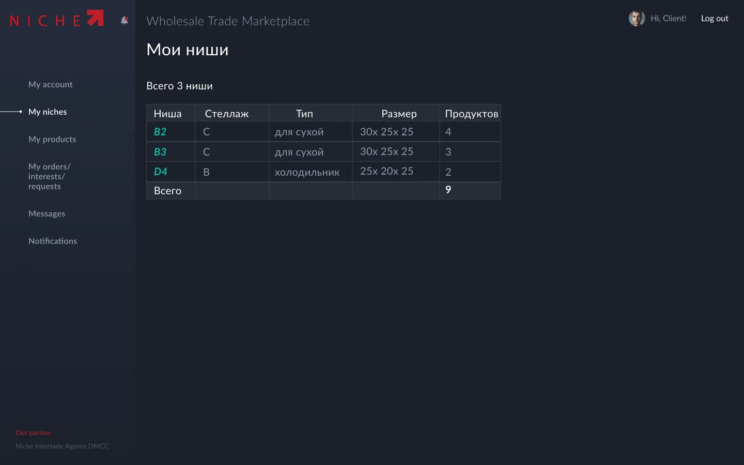Click the notification bell icon

[x=125, y=20]
